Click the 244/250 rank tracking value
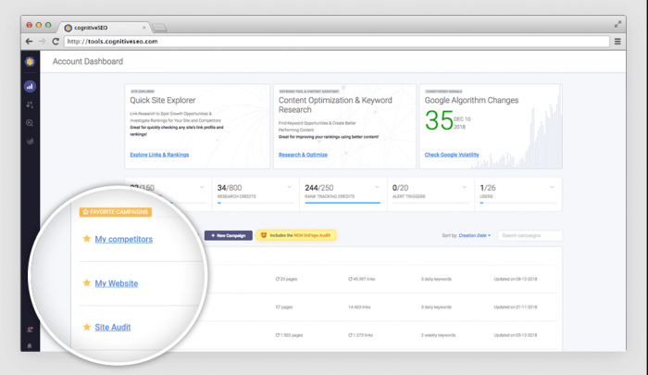Viewport: 648px width, 375px height. (319, 188)
